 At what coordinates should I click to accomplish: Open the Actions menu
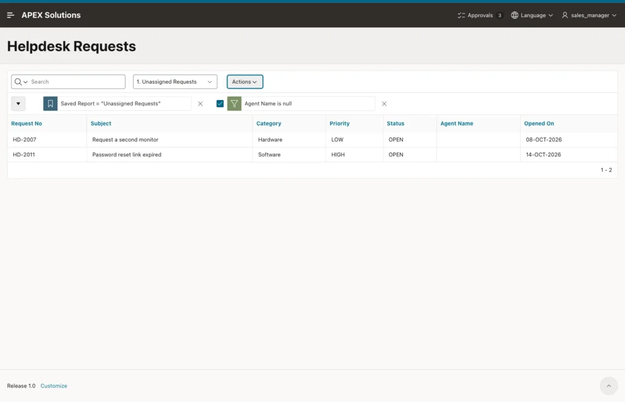point(245,82)
